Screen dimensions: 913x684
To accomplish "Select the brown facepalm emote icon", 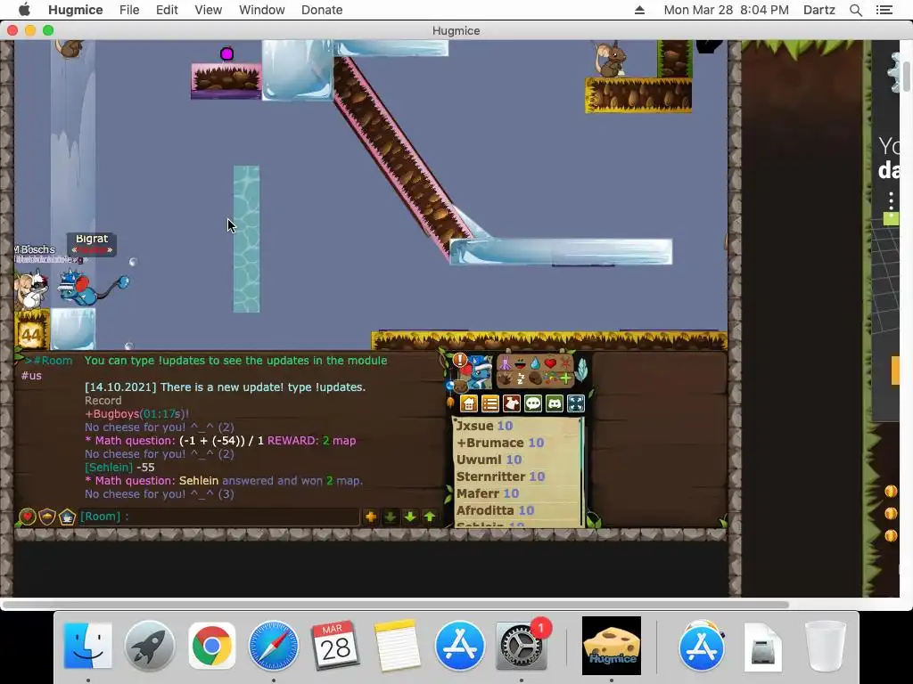I will (x=536, y=379).
